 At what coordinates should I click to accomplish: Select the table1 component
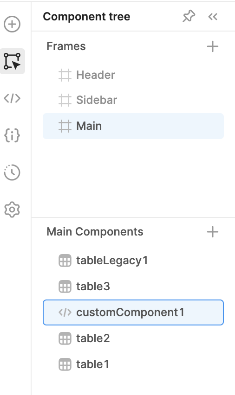(133, 364)
